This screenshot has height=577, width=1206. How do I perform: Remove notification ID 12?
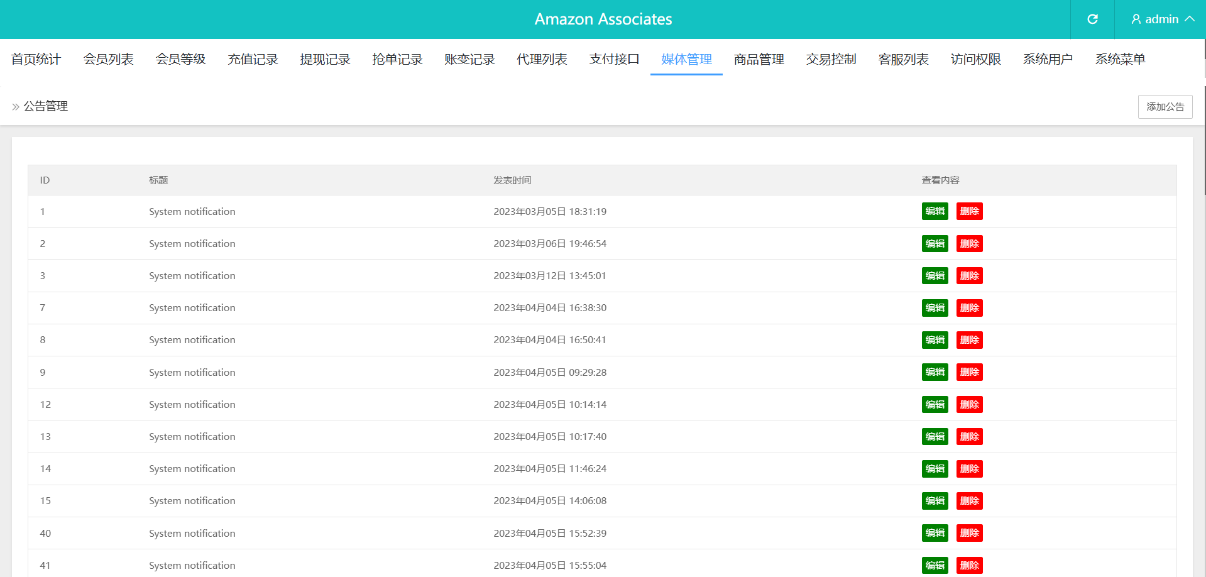click(969, 405)
